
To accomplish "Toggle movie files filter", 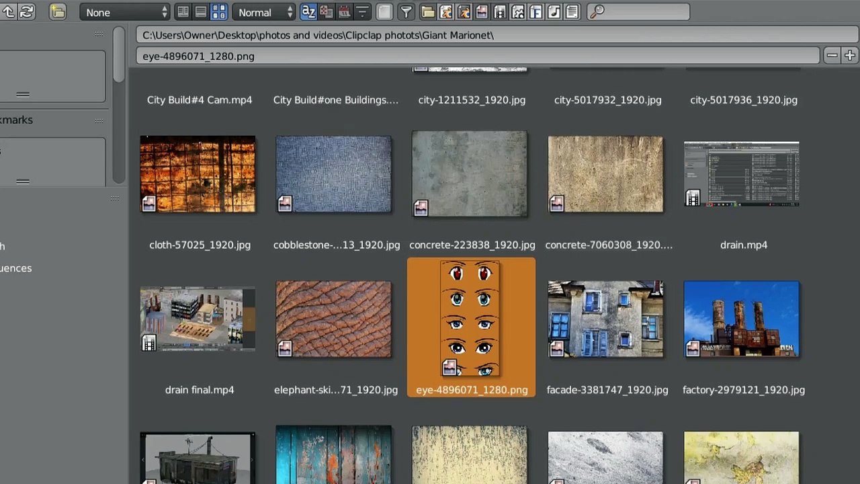I will pos(500,12).
